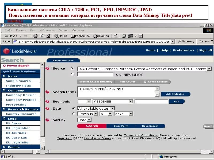Screen dimensions: 214x160
Task: Collapse the Research Reports section
Action: (x=4, y=109)
